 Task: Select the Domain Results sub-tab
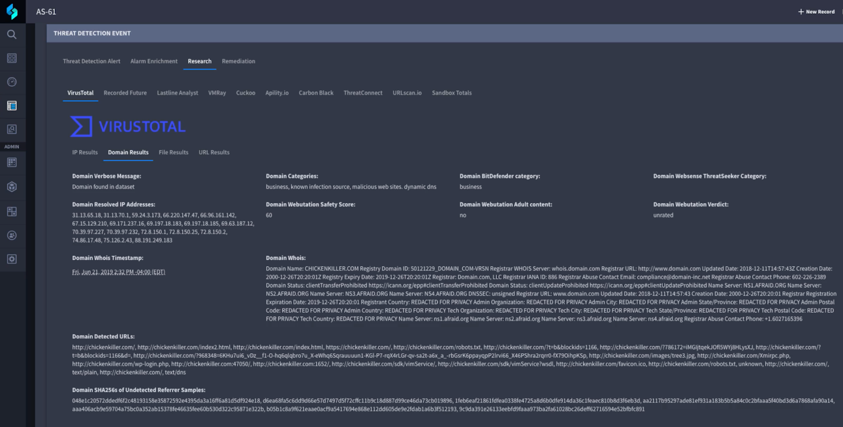tap(128, 152)
